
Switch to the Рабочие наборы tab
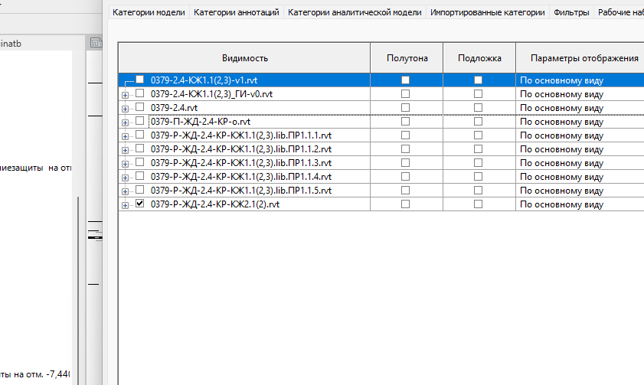(x=620, y=12)
